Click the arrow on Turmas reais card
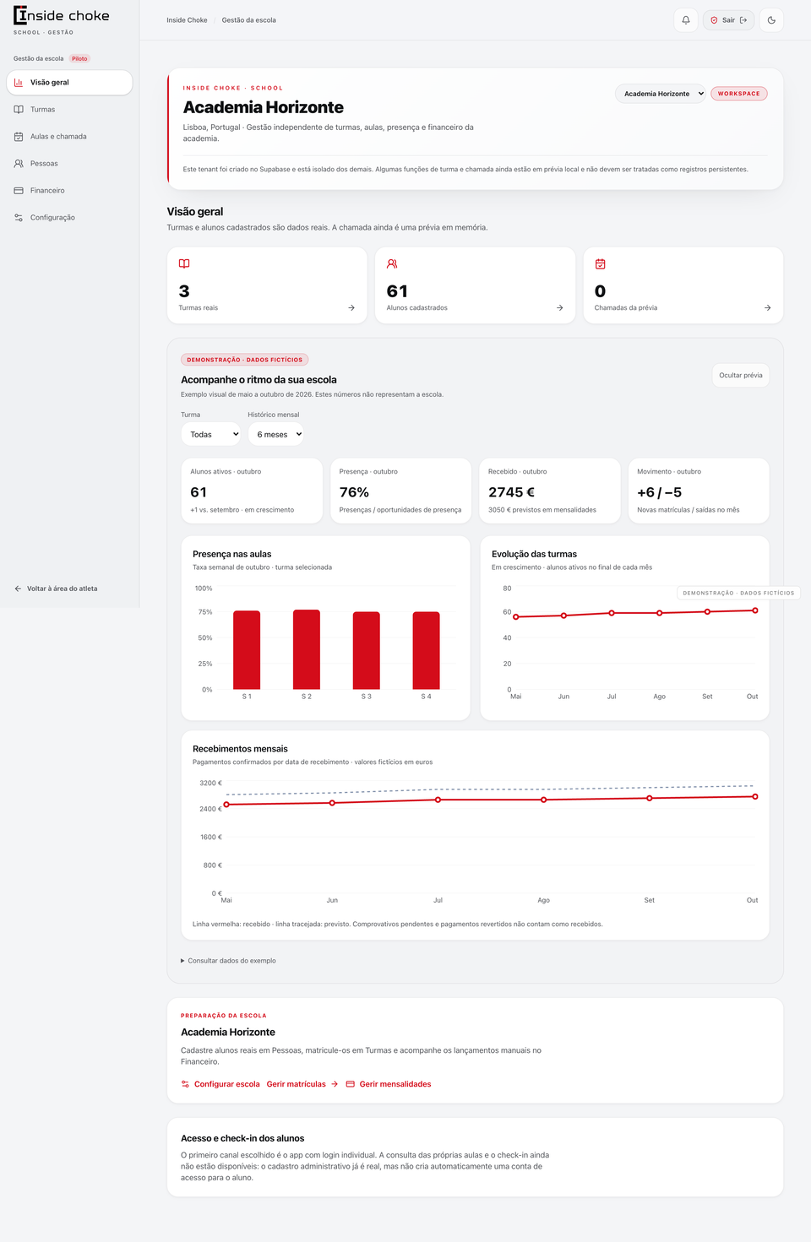This screenshot has width=811, height=1242. pyautogui.click(x=351, y=308)
